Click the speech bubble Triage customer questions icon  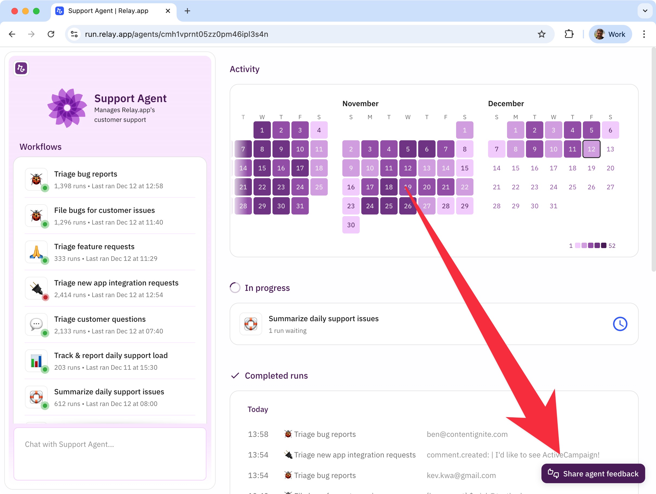coord(36,324)
